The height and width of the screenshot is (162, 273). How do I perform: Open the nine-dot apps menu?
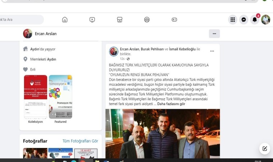(233, 20)
